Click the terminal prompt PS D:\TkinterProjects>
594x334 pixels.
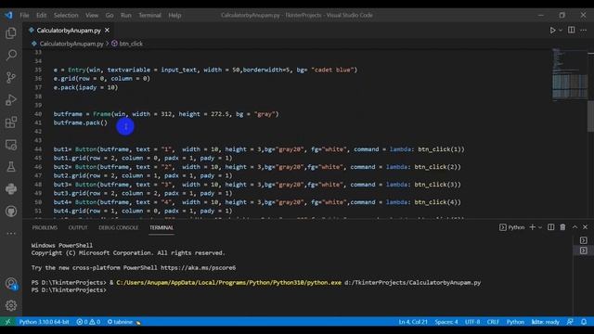click(69, 290)
